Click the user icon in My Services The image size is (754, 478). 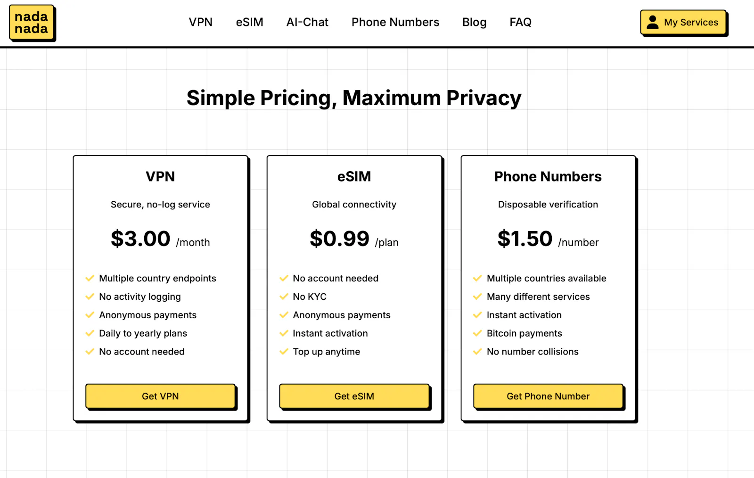click(653, 22)
